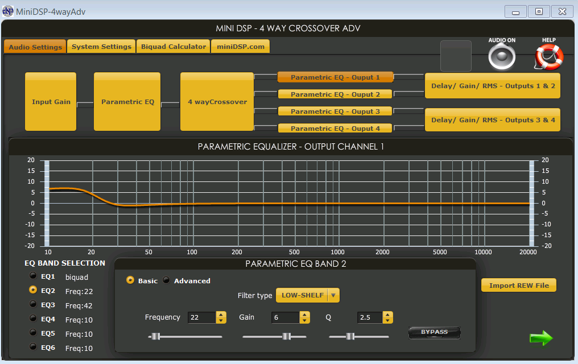Image resolution: width=578 pixels, height=364 pixels.
Task: Click the Frequency slider handle
Action: click(x=155, y=336)
